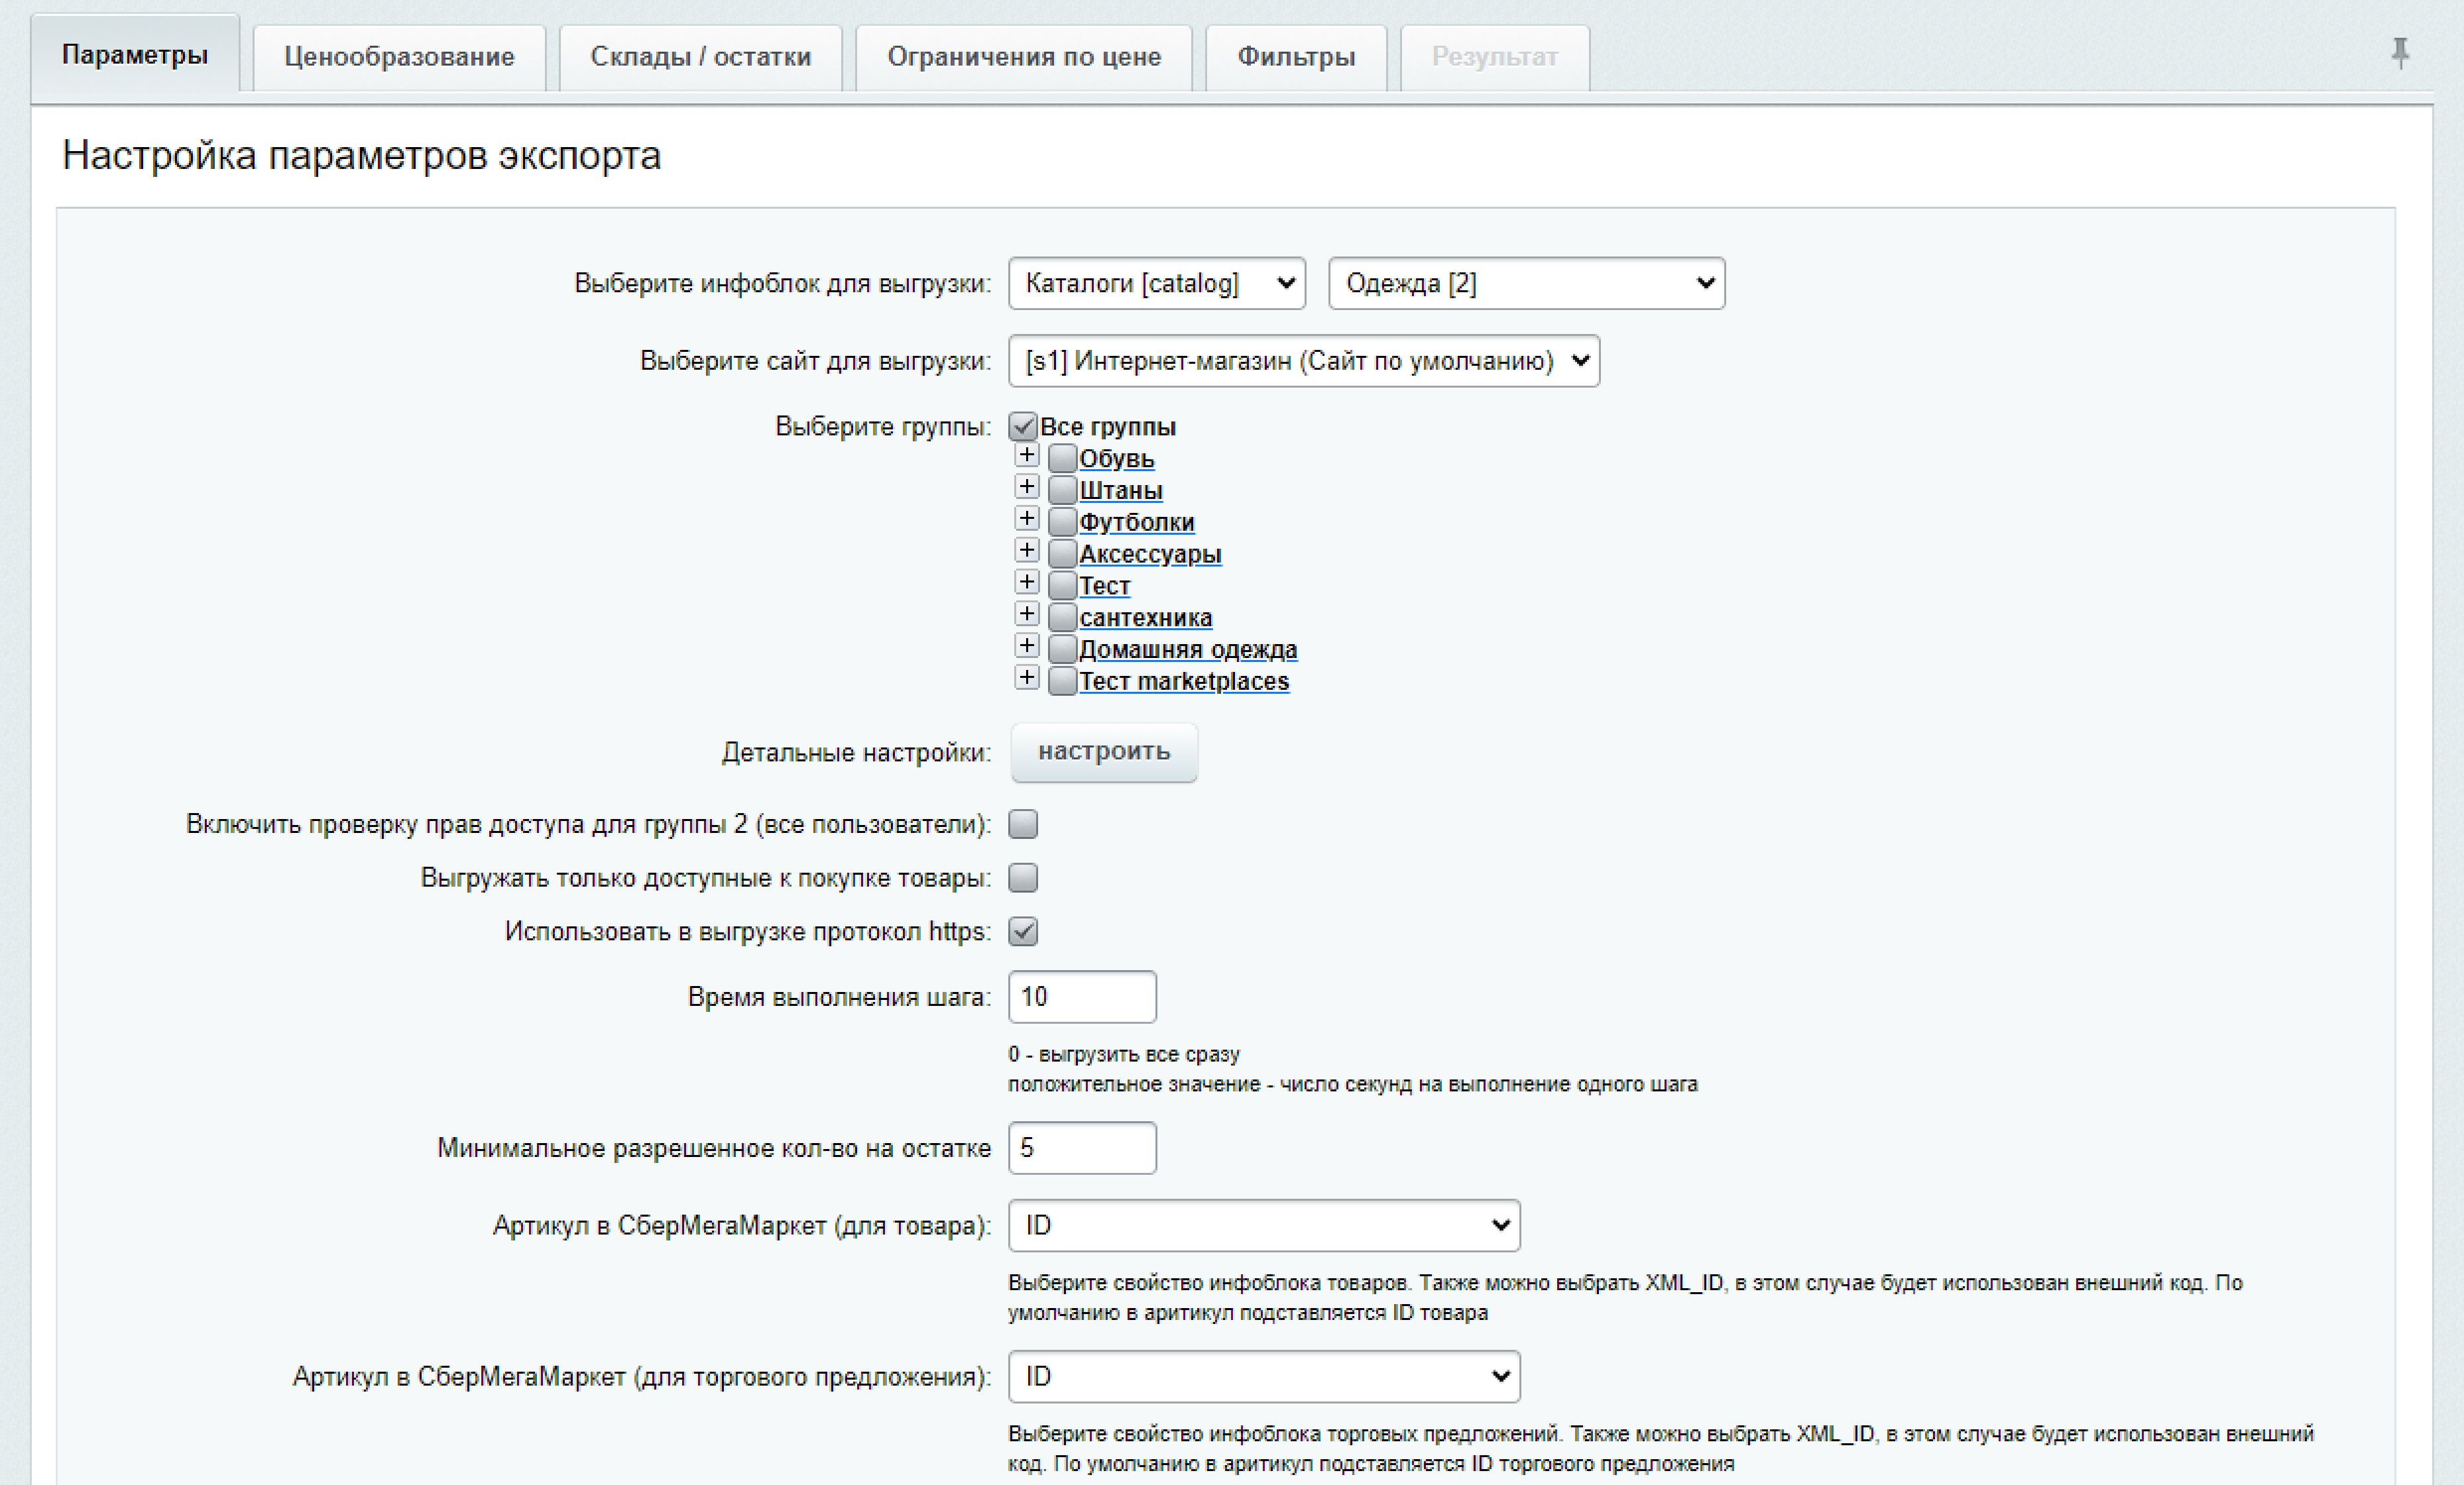Expand the Аксессуары group plus icon
Image resolution: width=2464 pixels, height=1485 pixels.
1026,551
